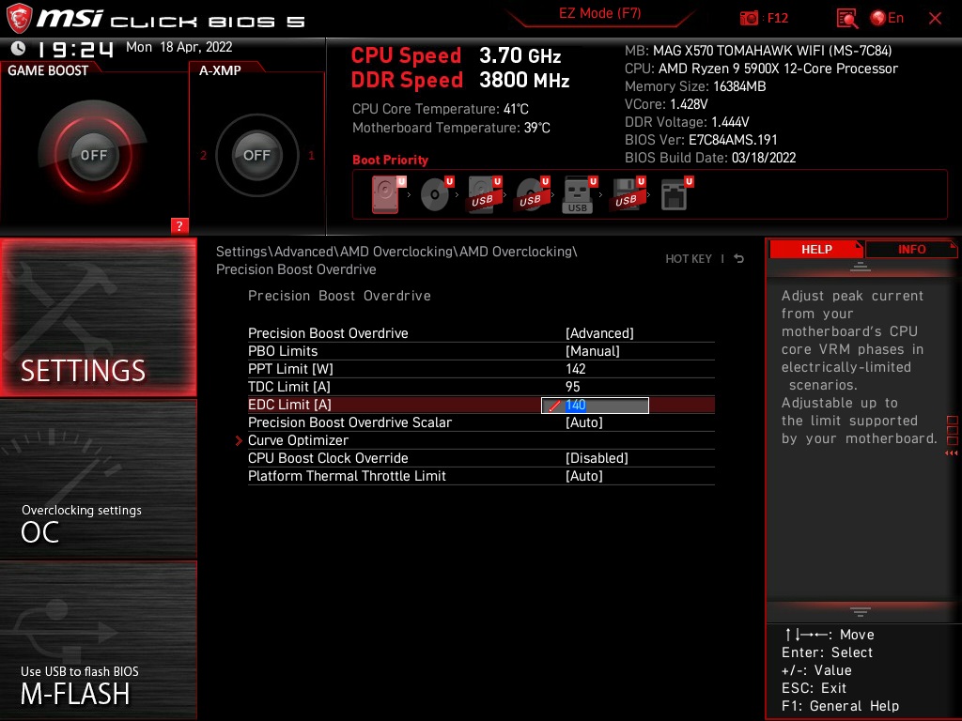Change language via the En globe icon
Viewport: 962px width, 721px height.
(x=887, y=19)
